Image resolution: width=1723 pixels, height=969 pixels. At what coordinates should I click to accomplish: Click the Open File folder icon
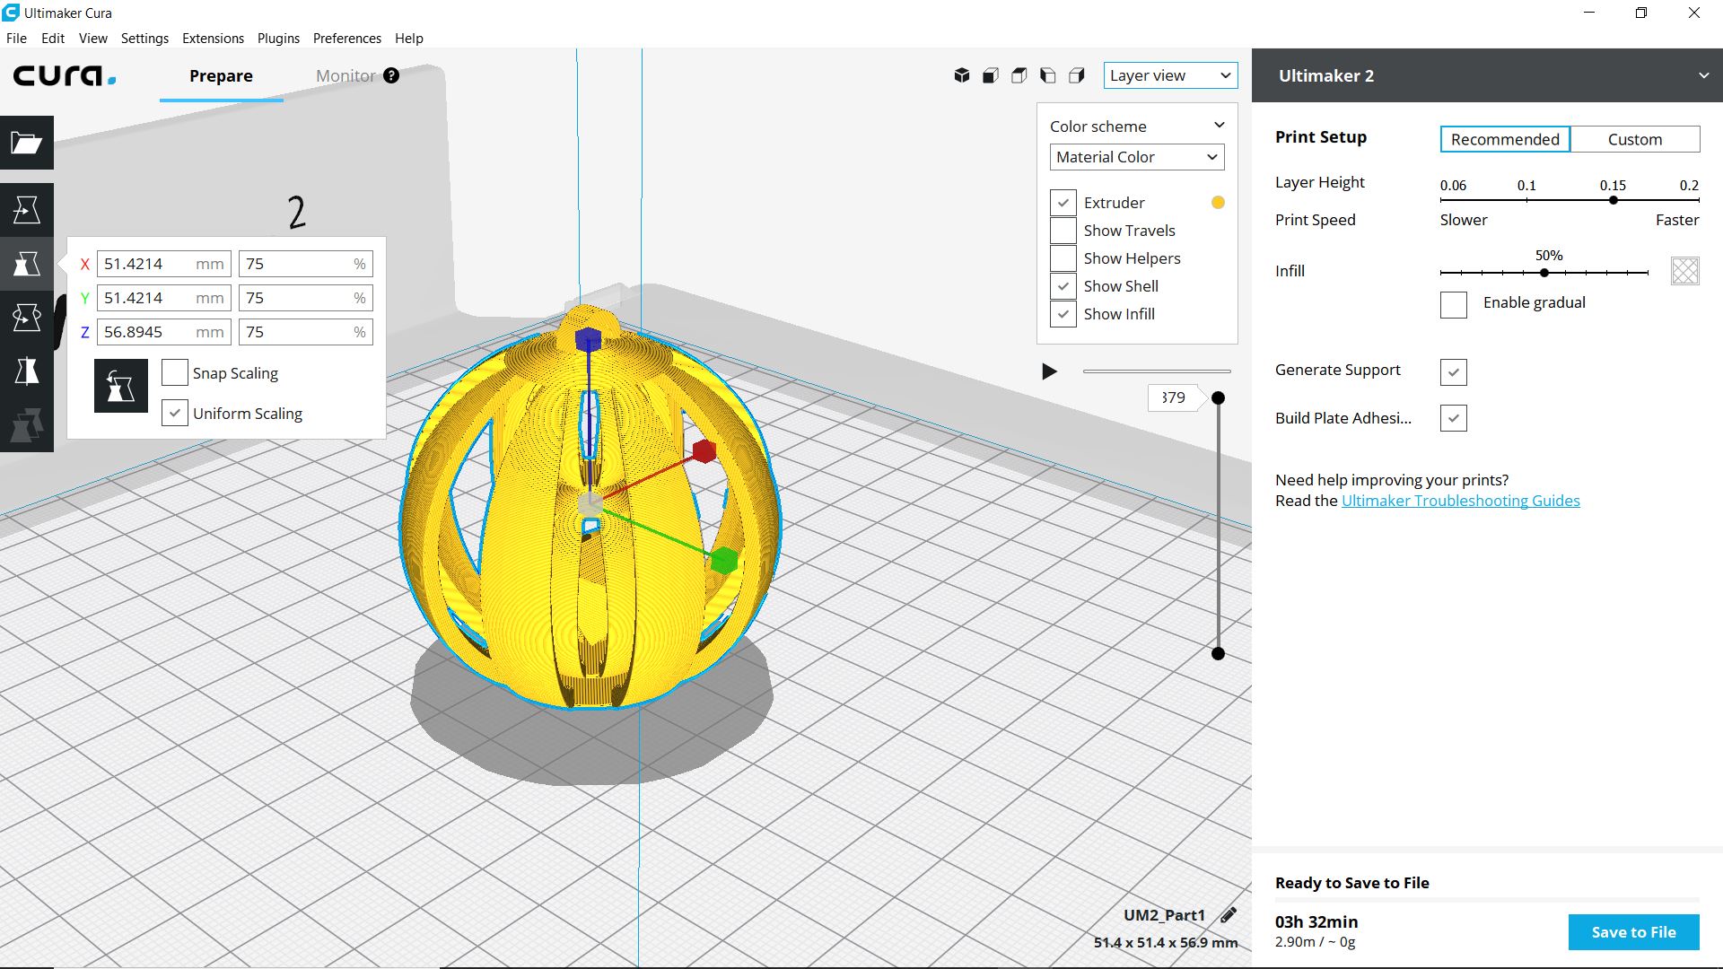point(27,143)
